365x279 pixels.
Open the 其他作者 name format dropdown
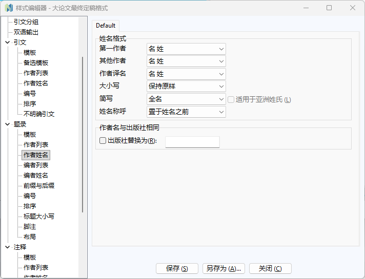[x=186, y=61]
